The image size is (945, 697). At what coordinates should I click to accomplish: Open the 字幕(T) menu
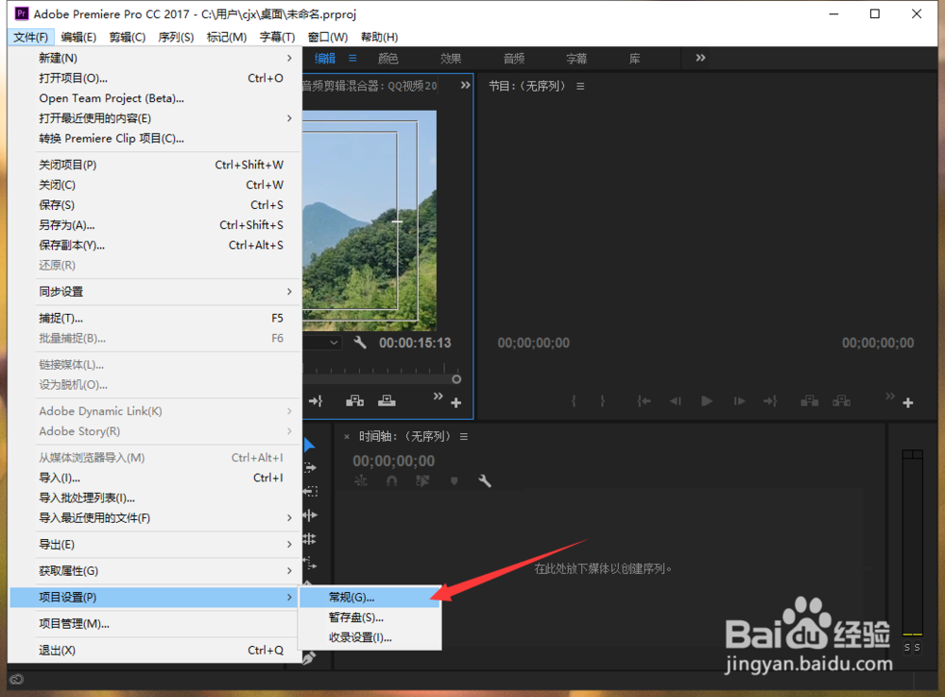pos(277,38)
